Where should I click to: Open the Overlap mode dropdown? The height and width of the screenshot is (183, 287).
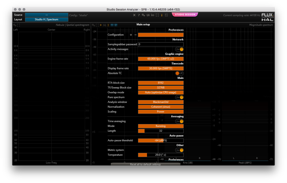point(161,92)
